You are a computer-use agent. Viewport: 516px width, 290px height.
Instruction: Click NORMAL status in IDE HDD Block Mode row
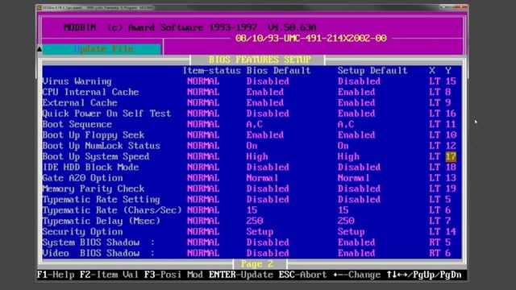coord(203,168)
